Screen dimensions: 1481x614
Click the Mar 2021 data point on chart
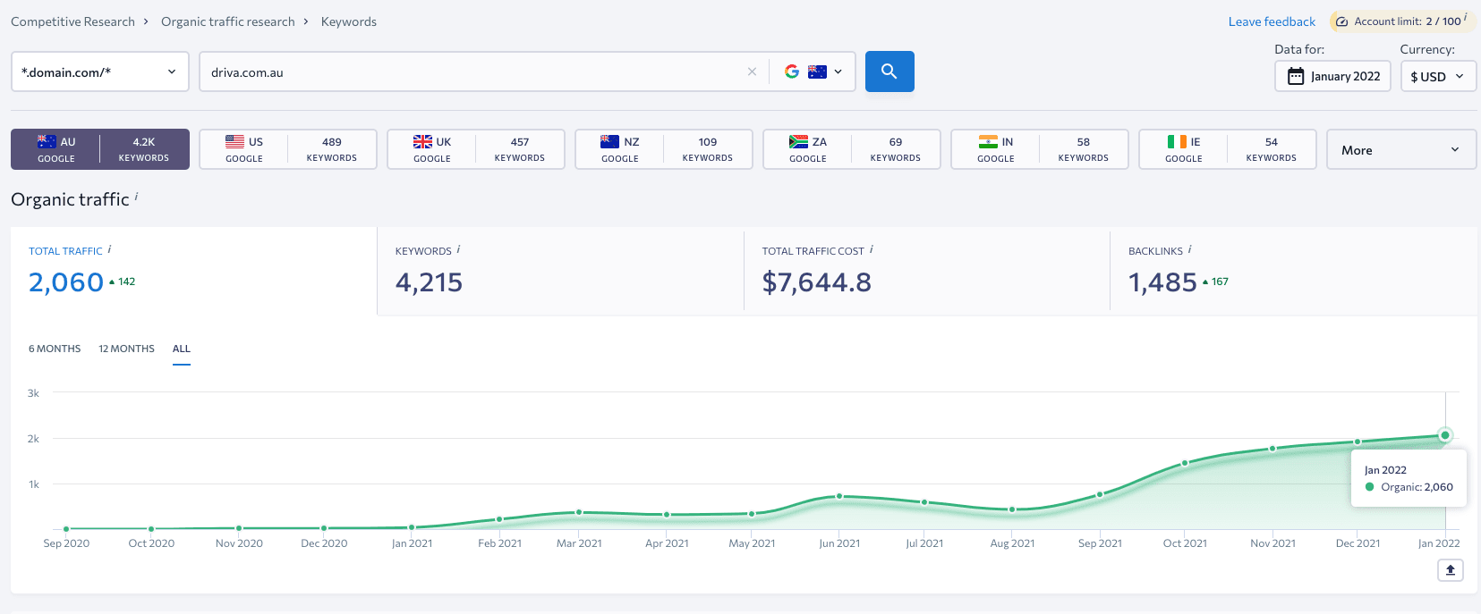[579, 512]
